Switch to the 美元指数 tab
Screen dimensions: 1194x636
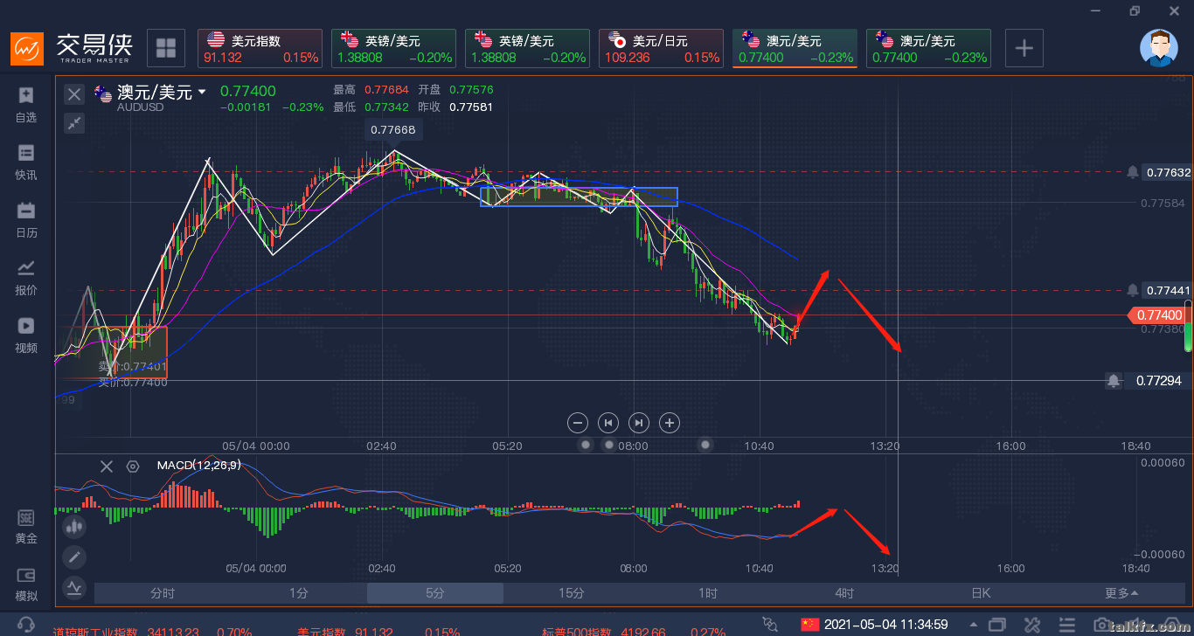(x=260, y=48)
